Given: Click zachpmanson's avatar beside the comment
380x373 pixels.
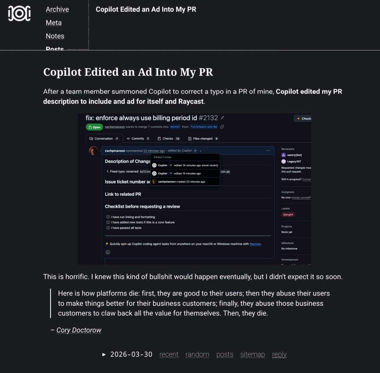Looking at the screenshot, I should coord(93,150).
